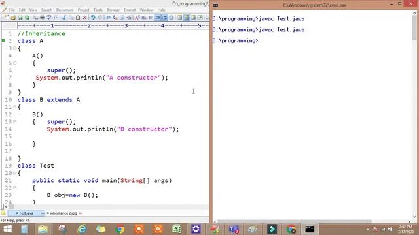Click the Hex viewer toolbar icon
The height and width of the screenshot is (235, 419).
(x=144, y=18)
